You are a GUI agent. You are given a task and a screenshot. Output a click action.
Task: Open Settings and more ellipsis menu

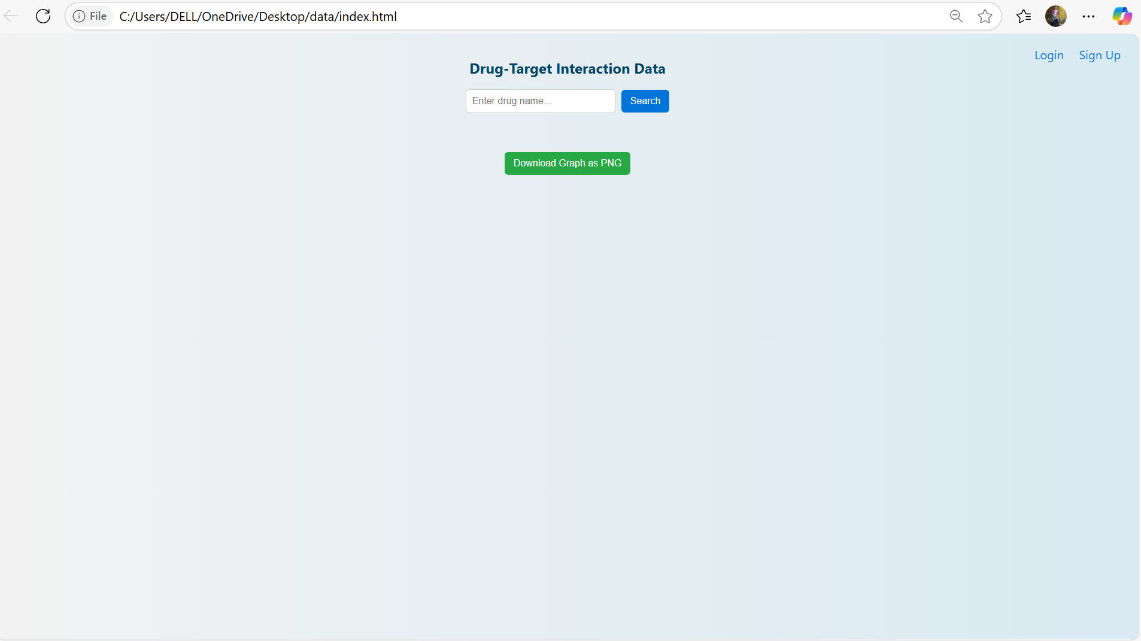click(1088, 16)
